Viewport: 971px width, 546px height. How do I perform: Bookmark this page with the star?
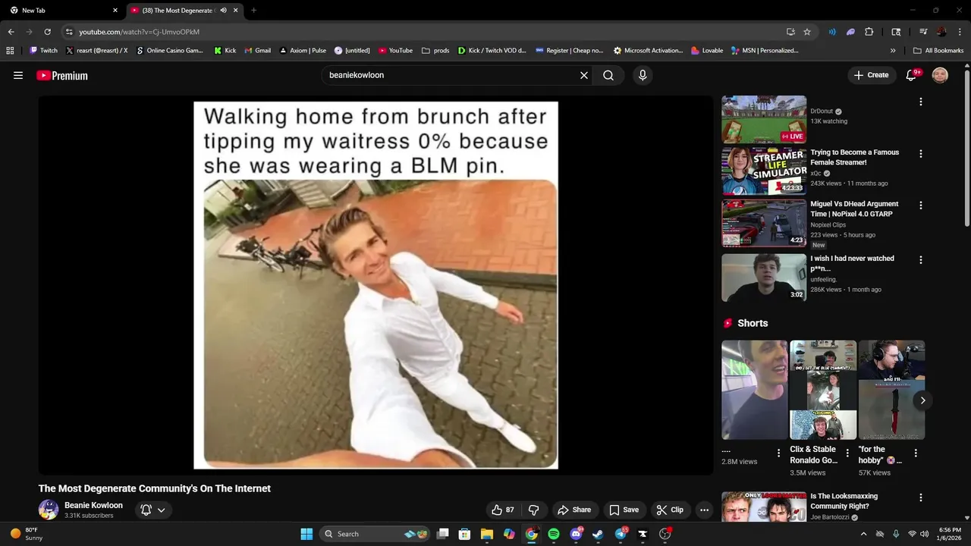(807, 32)
